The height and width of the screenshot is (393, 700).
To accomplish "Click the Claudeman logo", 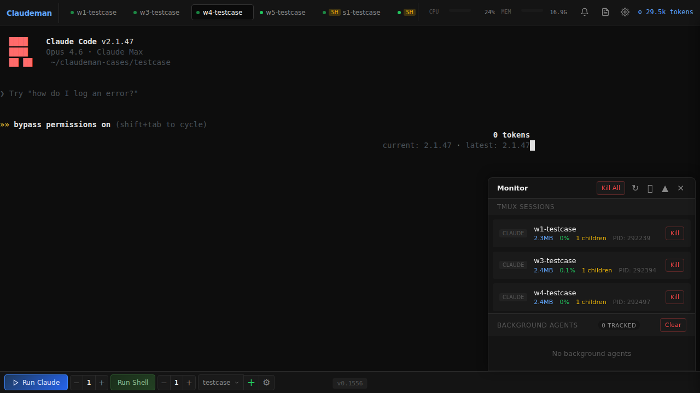I will point(29,13).
